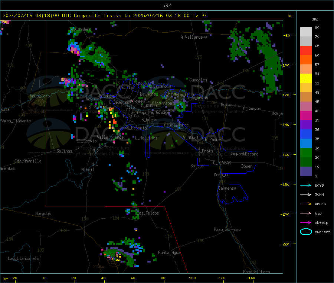Click the yellow 51 dBZ color swatch
The width and height of the screenshot is (334, 283).
click(306, 78)
